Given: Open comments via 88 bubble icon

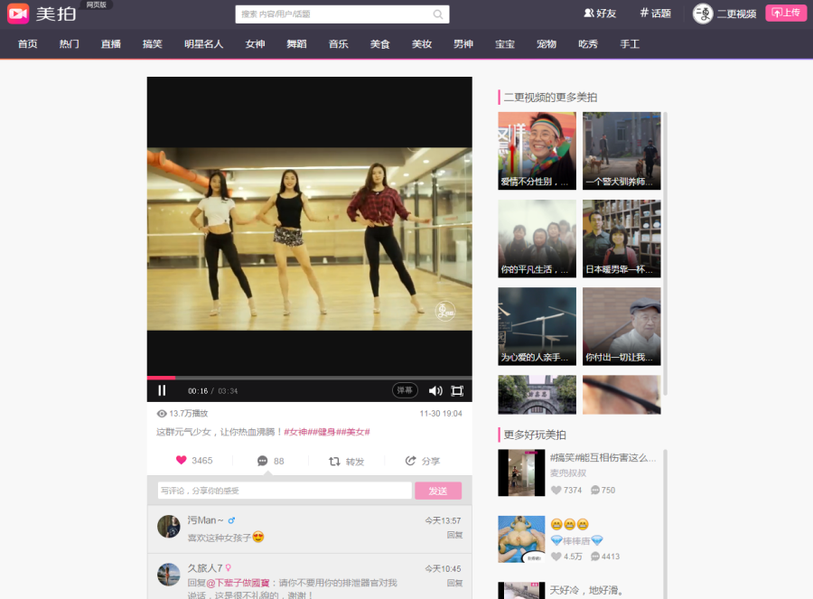Looking at the screenshot, I should [x=262, y=461].
